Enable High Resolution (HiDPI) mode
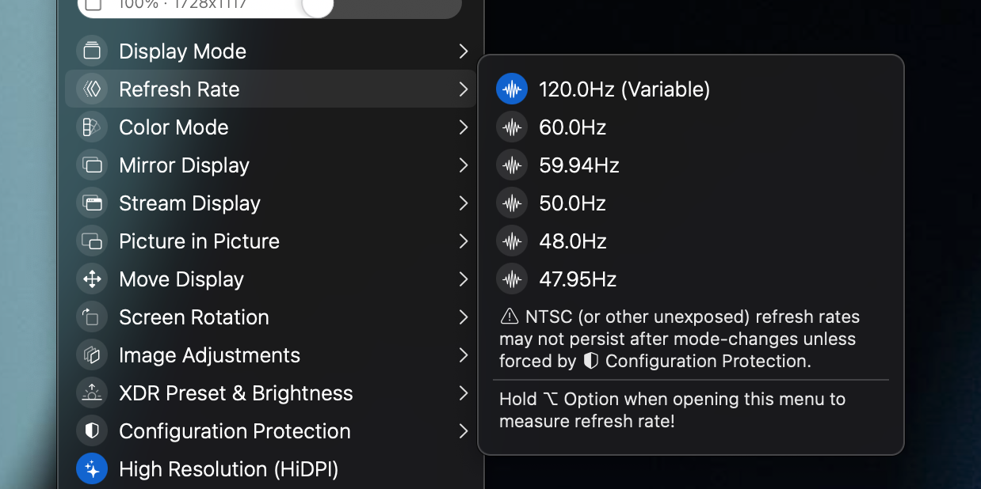 pyautogui.click(x=229, y=468)
